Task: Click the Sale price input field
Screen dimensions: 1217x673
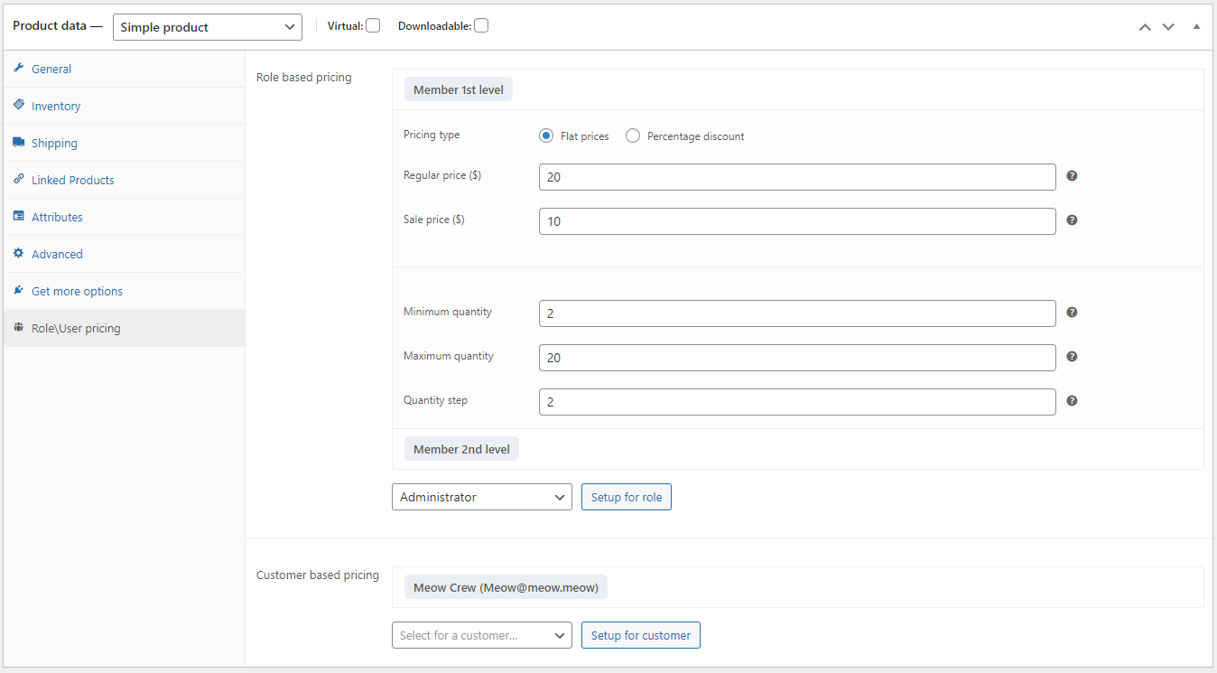Action: [797, 221]
